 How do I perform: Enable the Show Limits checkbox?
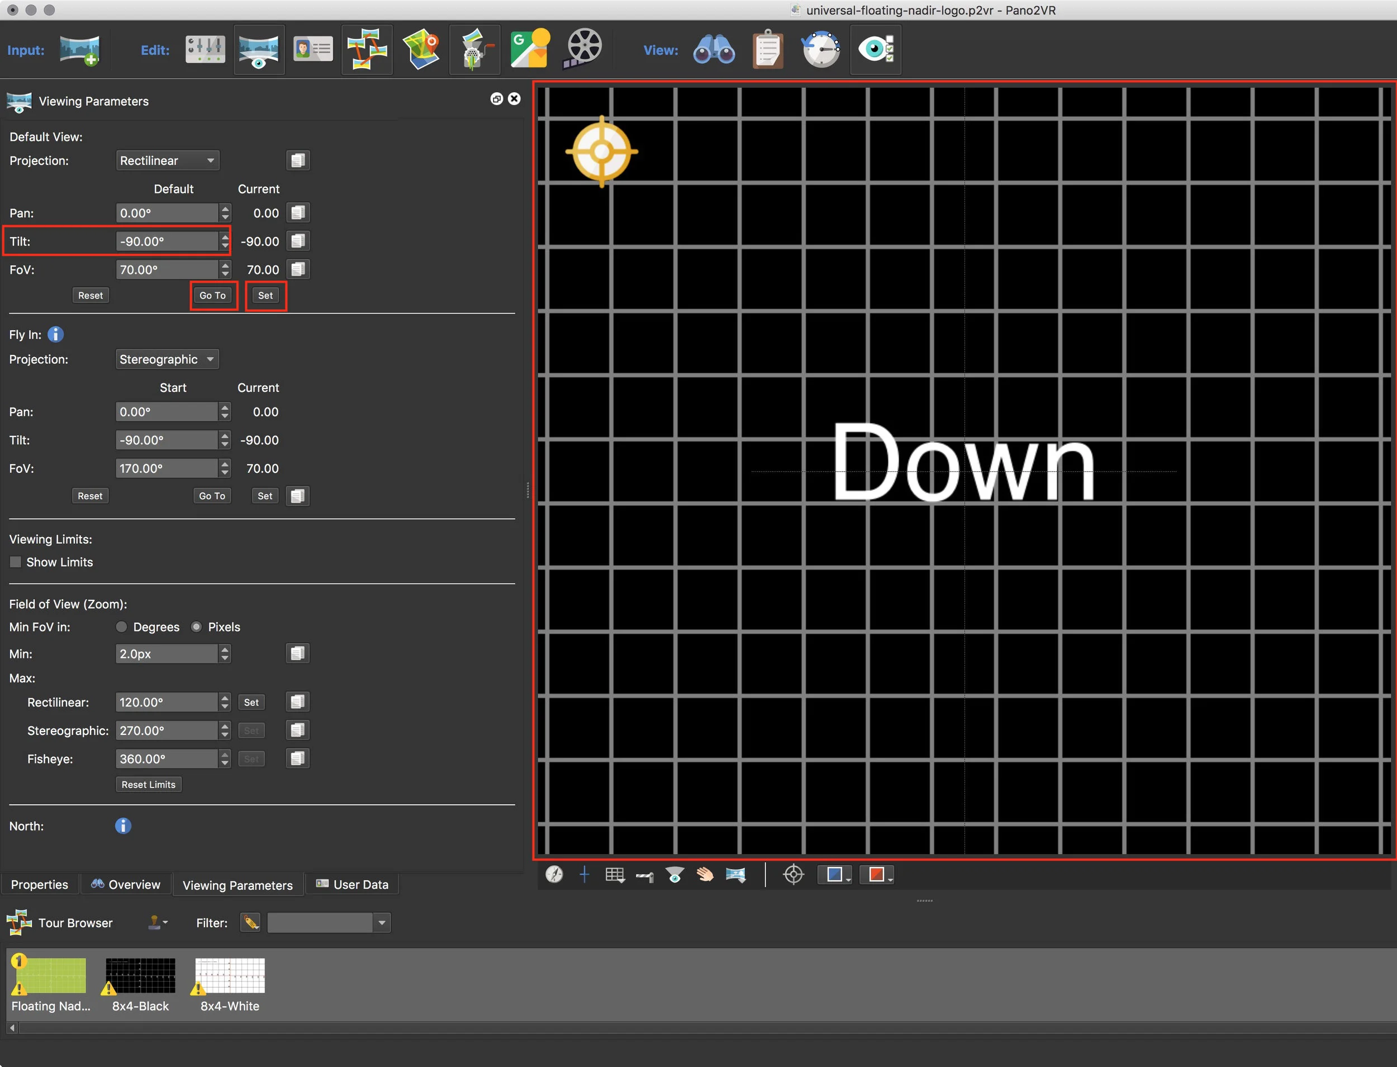pyautogui.click(x=15, y=562)
